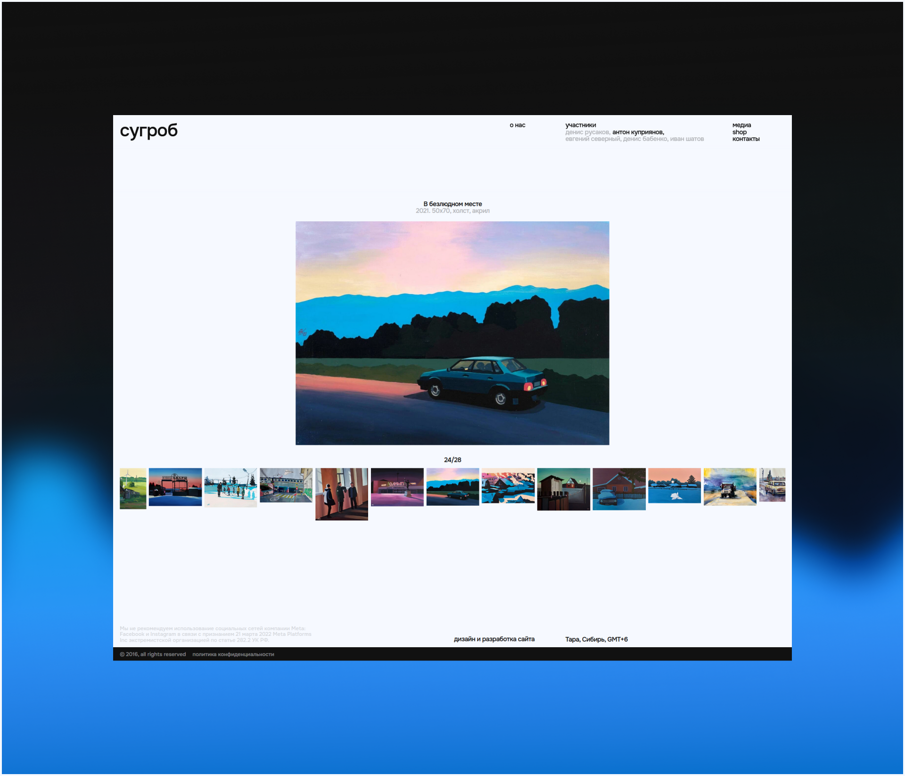Click 'дизайн и разработка сайта' link
Viewport: 905px width, 776px height.
click(x=494, y=639)
